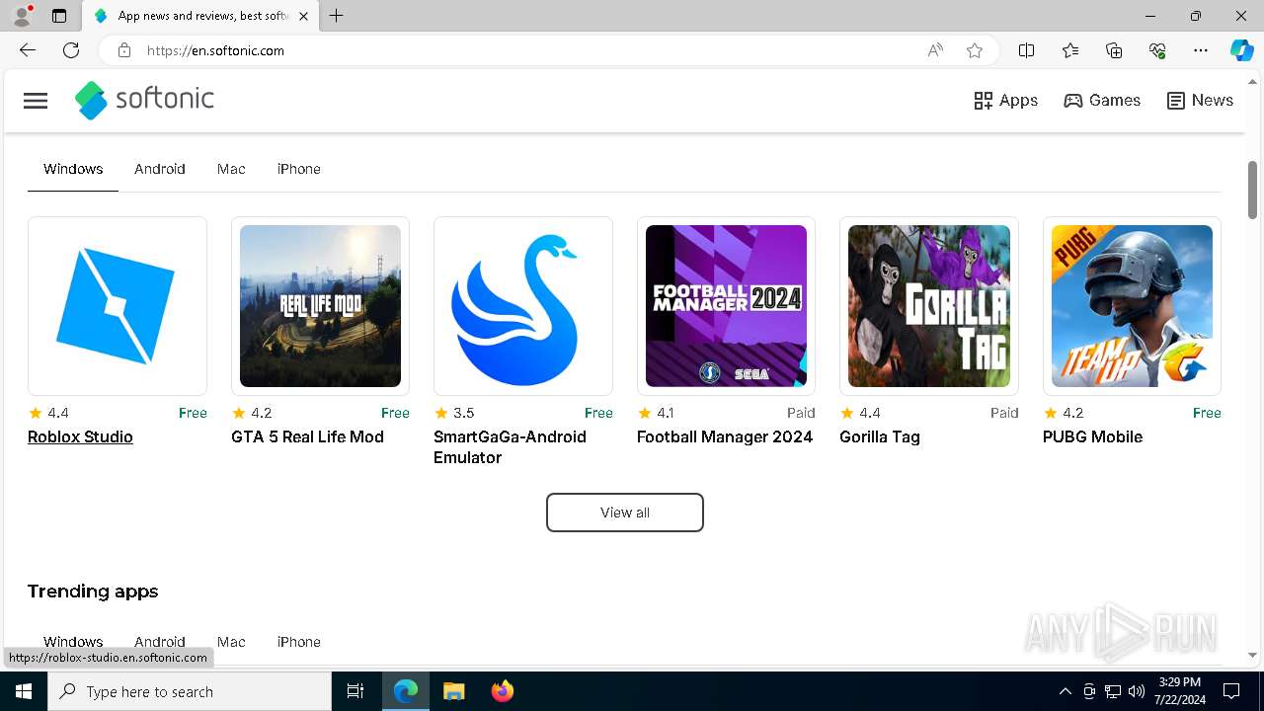The image size is (1264, 711).
Task: Open notification center
Action: (1231, 691)
